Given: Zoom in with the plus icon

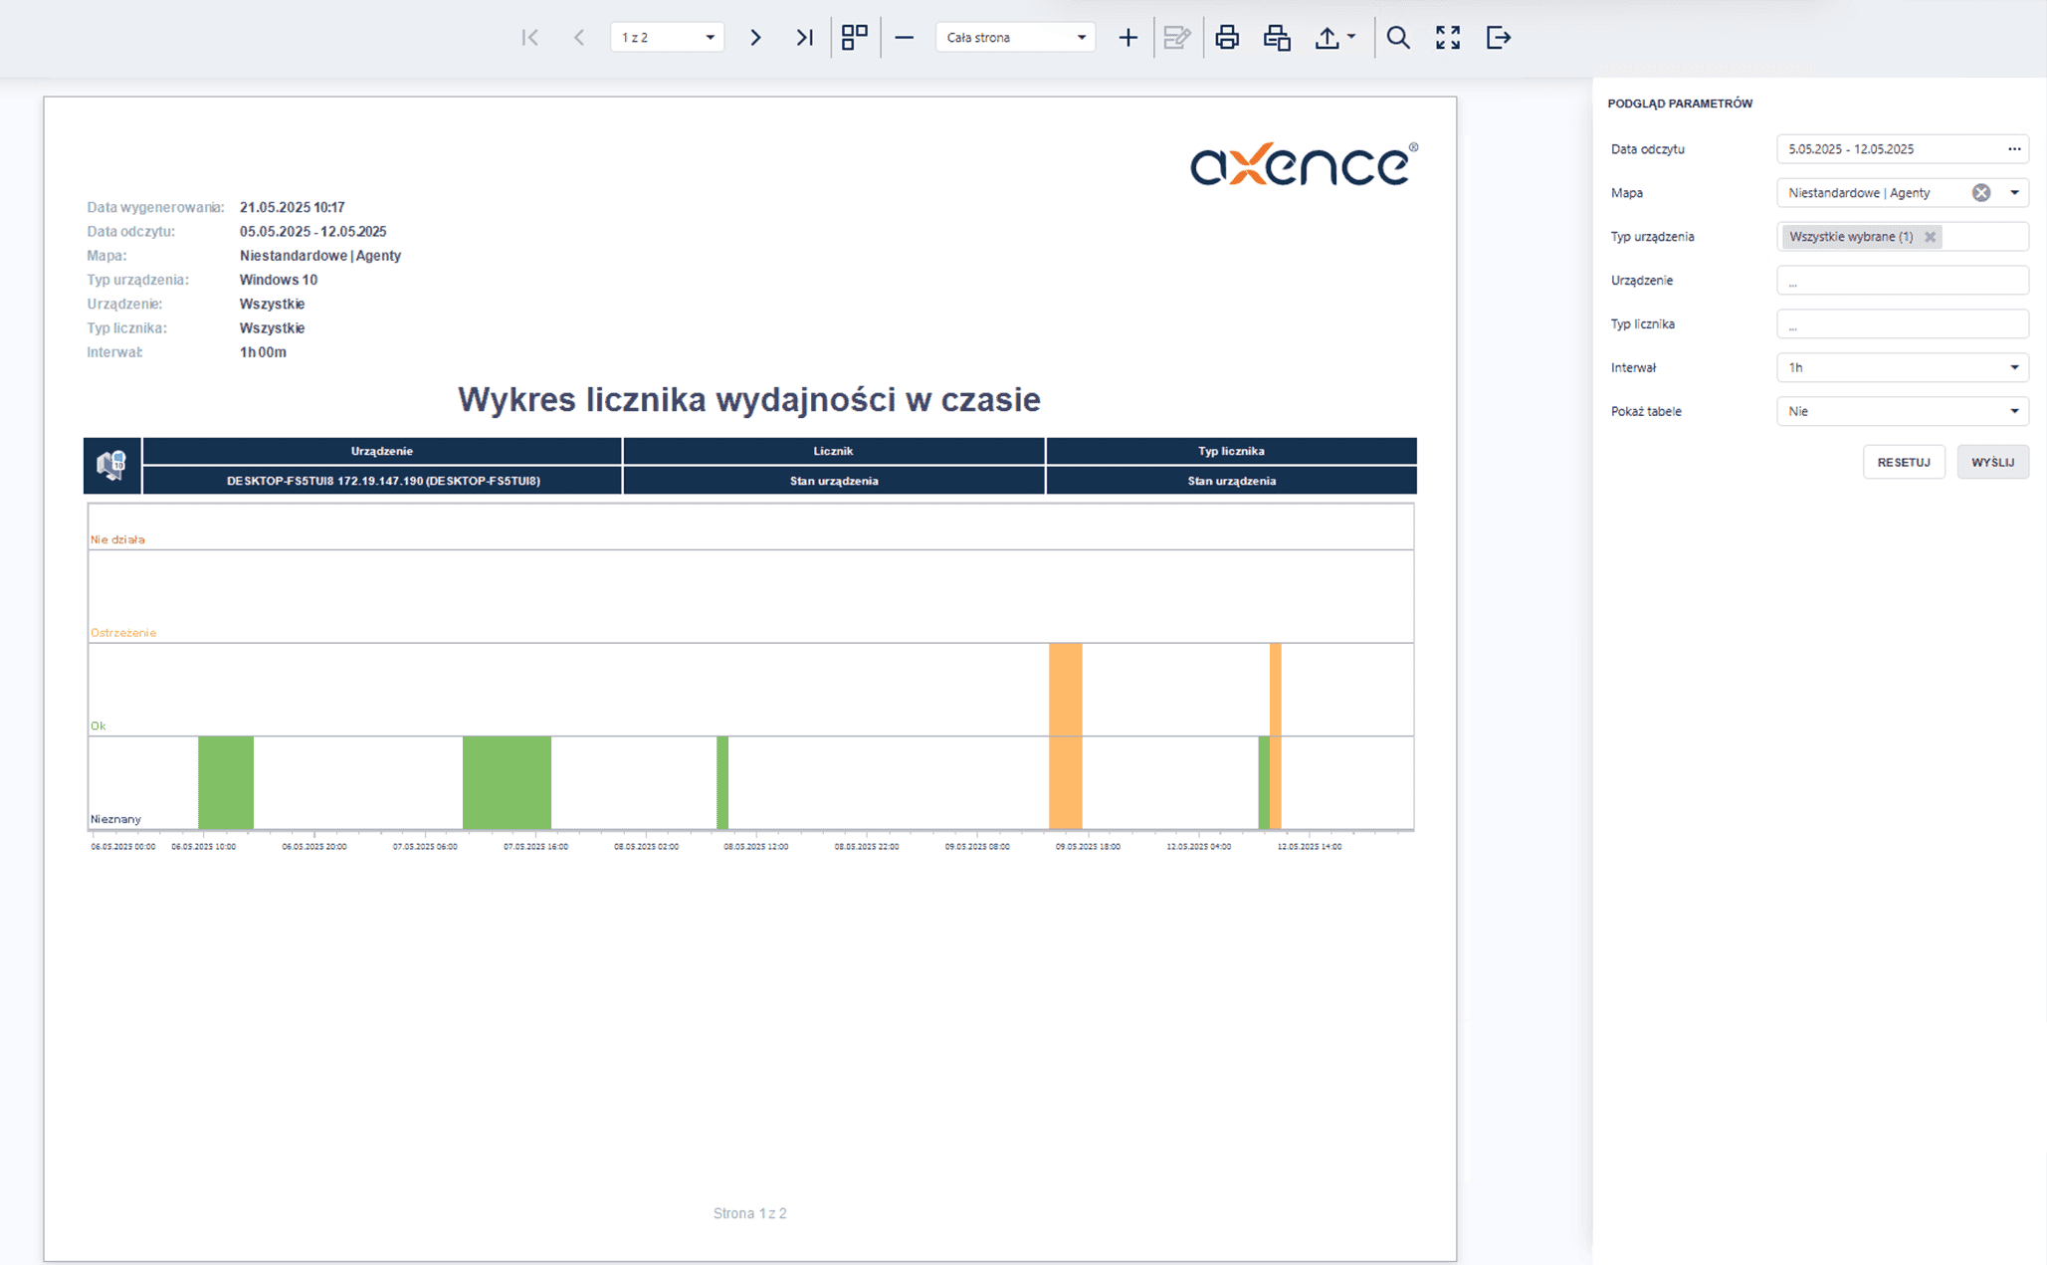Looking at the screenshot, I should [1127, 38].
